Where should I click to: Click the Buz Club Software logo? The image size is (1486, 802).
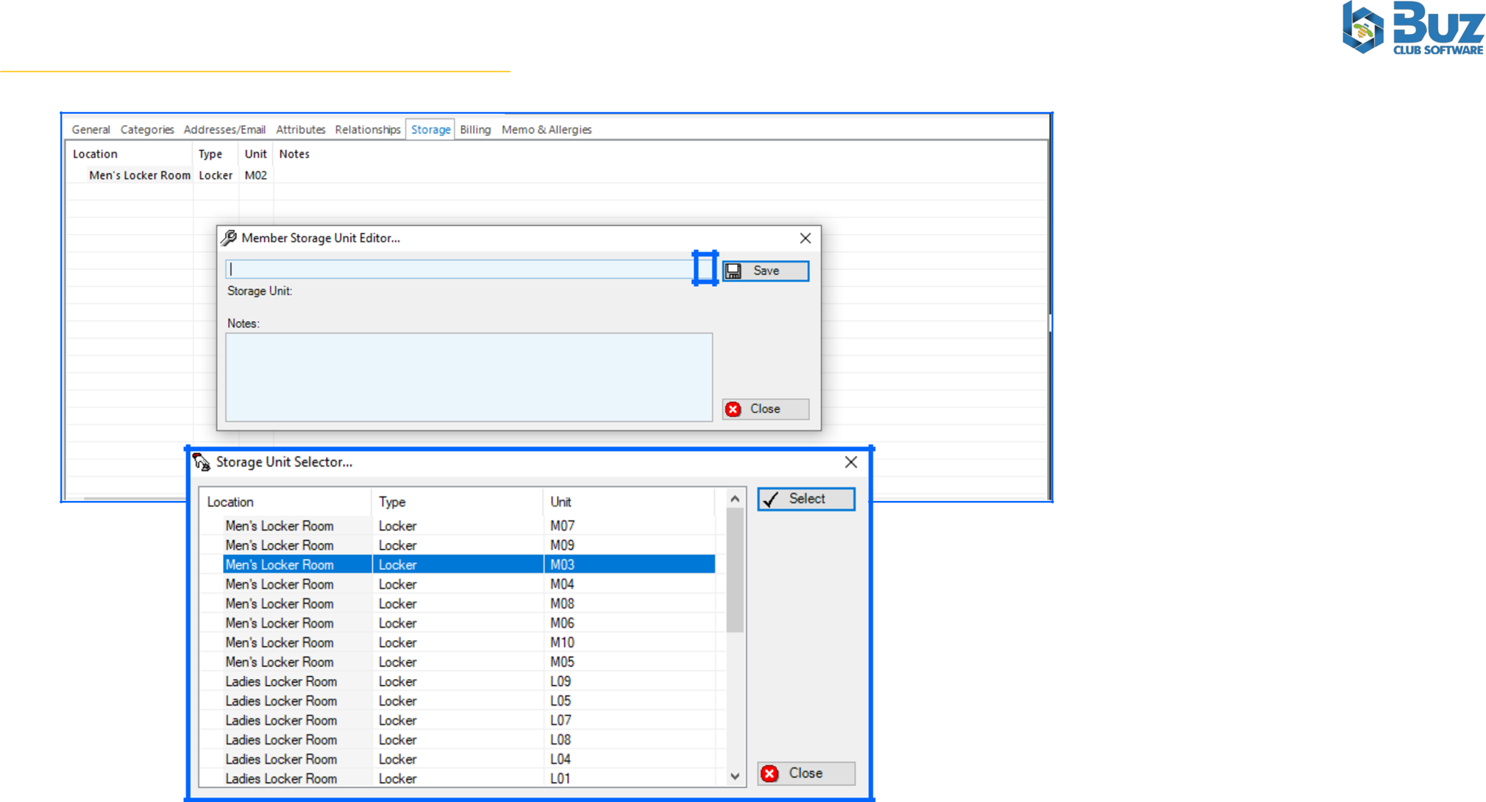click(x=1412, y=28)
